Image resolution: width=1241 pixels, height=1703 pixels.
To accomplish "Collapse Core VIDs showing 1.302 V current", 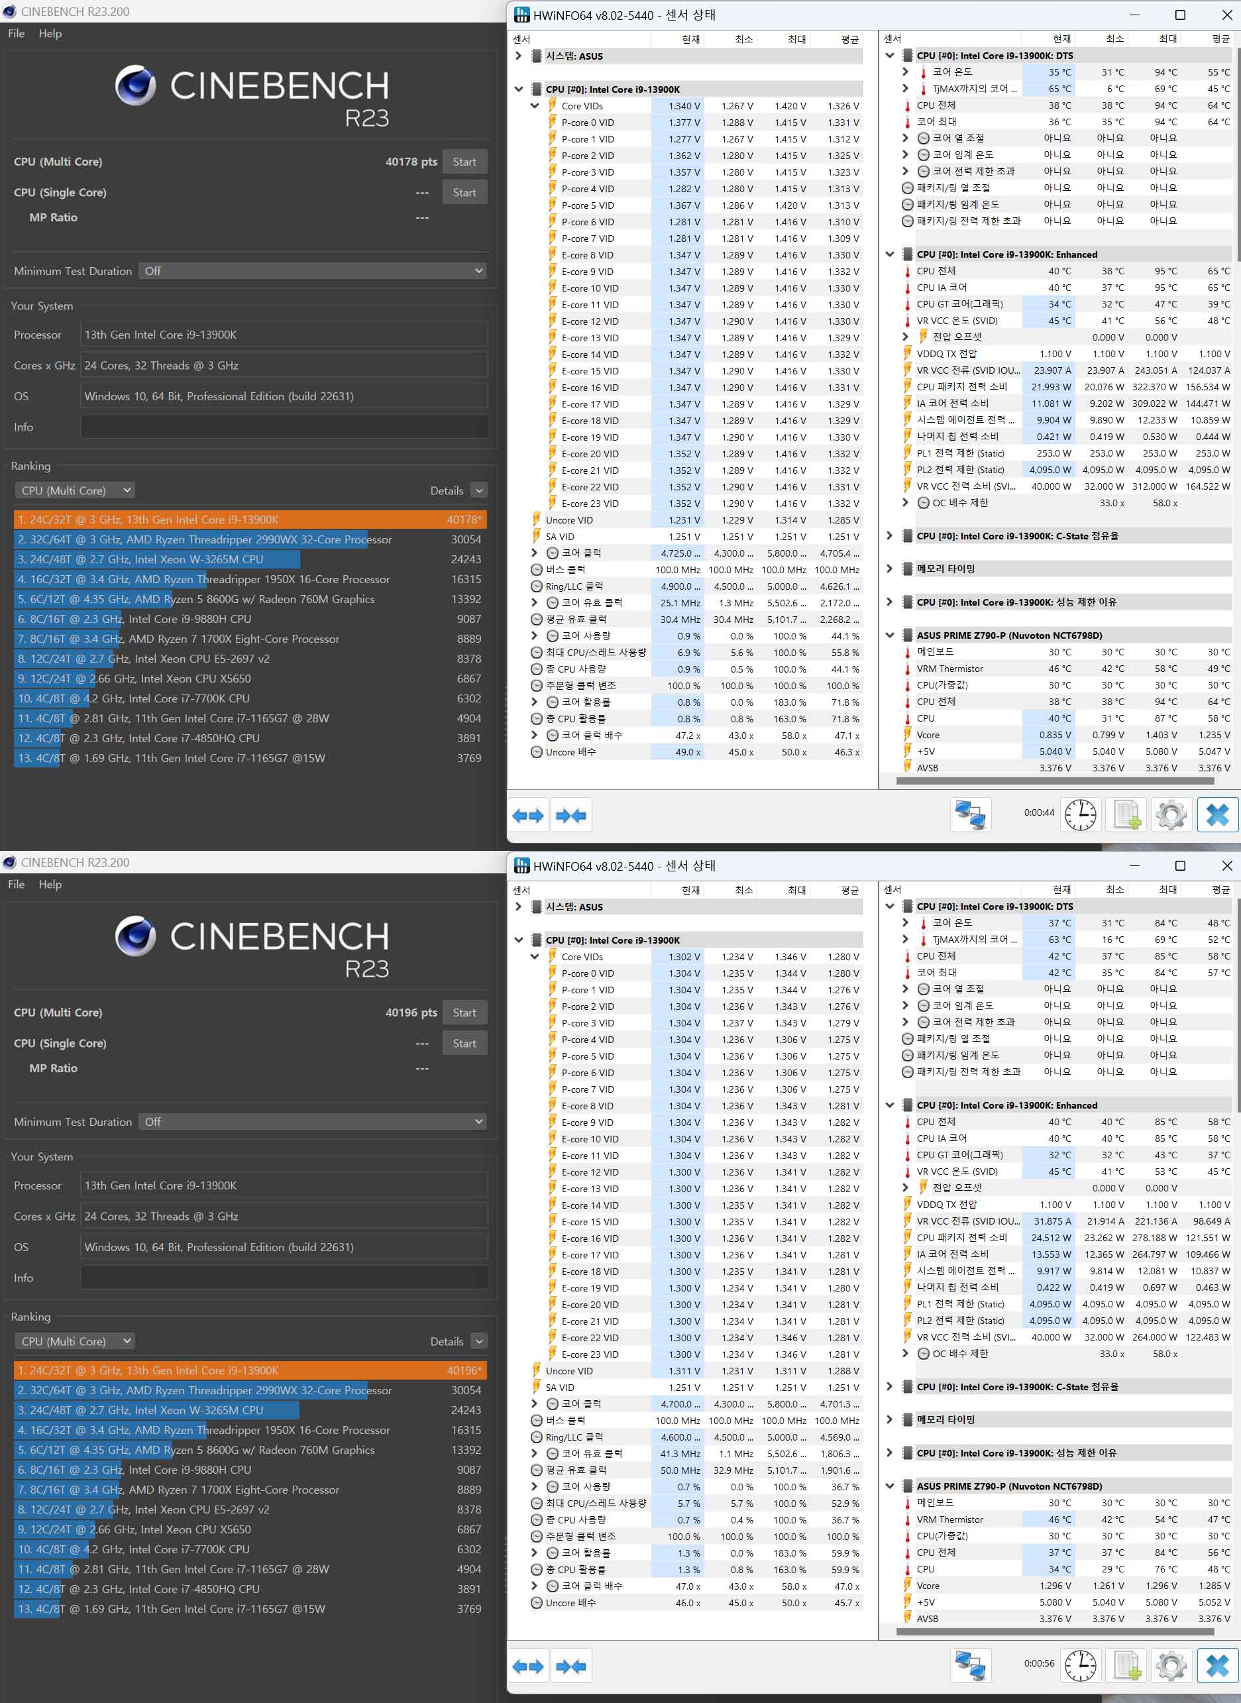I will tap(534, 957).
